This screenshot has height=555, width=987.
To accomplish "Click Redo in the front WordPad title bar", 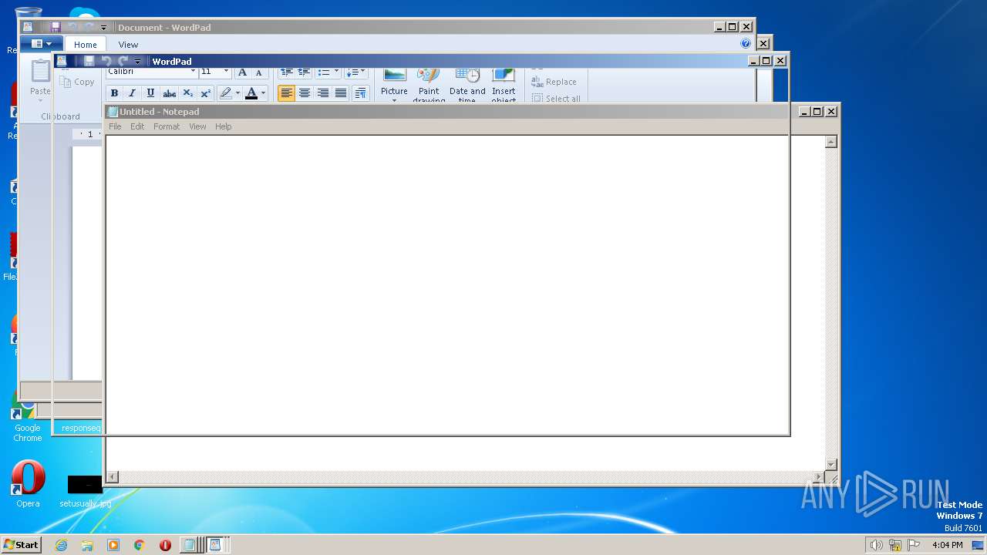I will click(x=122, y=62).
